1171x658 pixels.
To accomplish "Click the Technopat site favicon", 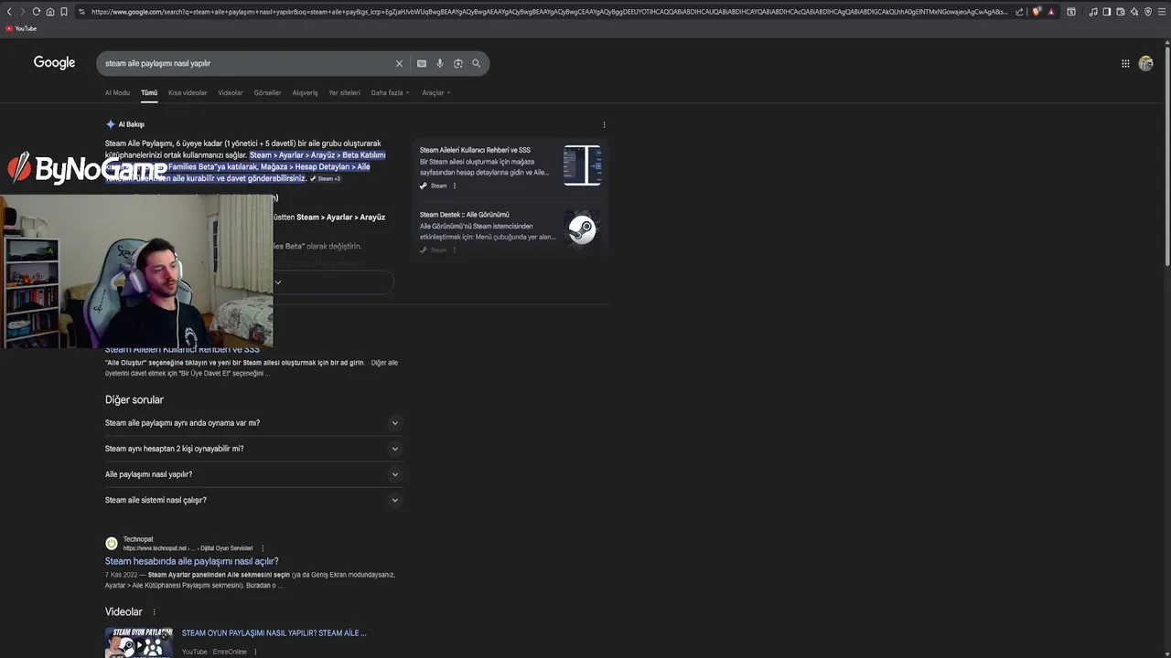I will tap(112, 544).
